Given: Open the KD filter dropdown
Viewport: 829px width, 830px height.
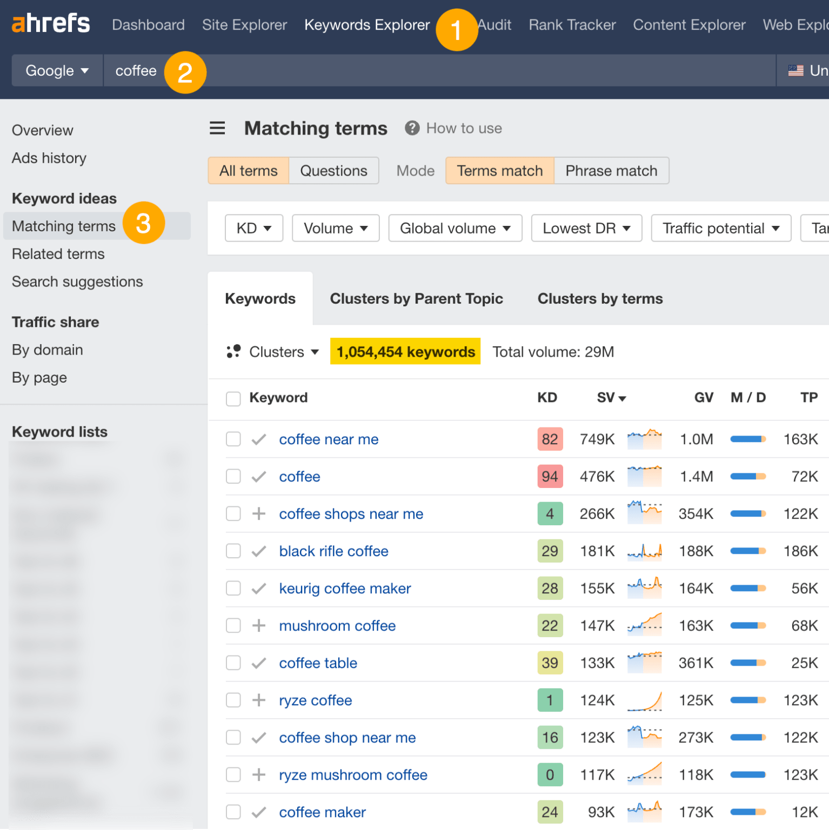Looking at the screenshot, I should point(253,228).
